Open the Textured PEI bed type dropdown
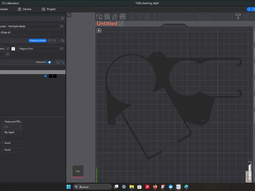The image size is (255, 191). click(x=12, y=121)
